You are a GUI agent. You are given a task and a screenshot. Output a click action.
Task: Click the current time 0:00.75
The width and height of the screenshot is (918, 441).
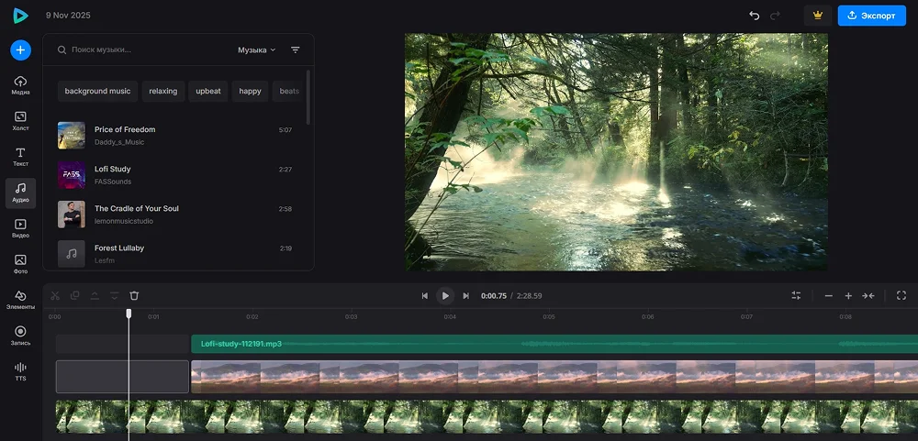click(x=494, y=296)
